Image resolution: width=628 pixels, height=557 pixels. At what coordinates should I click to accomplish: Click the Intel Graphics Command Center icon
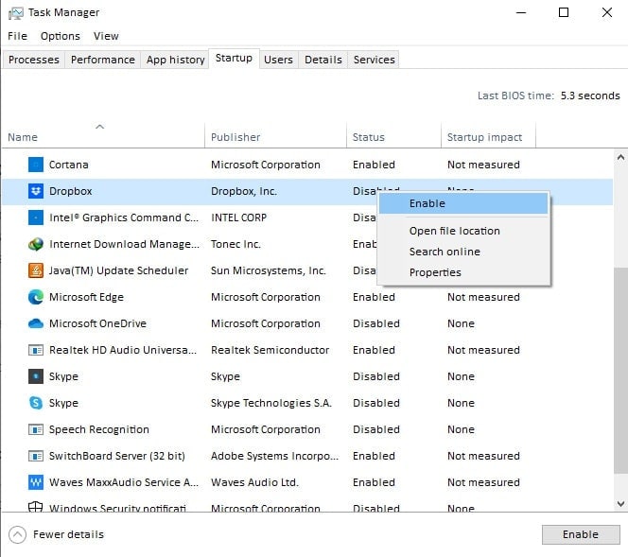point(36,218)
